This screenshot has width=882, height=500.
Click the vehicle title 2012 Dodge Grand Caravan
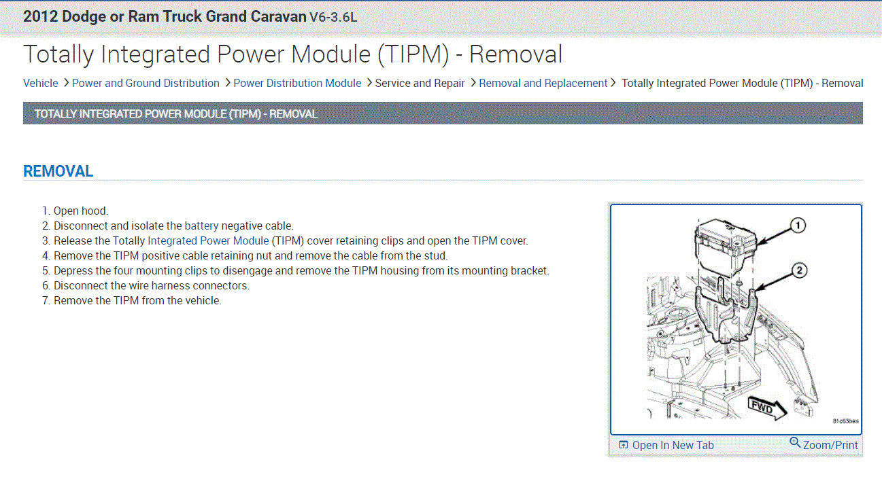point(190,16)
